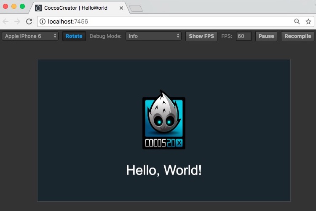Bookmark this page with the star icon
The height and width of the screenshot is (211, 316).
(x=308, y=21)
